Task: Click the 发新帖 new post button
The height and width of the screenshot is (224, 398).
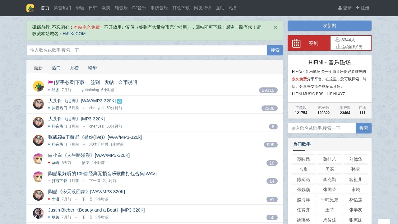Action: coord(329,26)
